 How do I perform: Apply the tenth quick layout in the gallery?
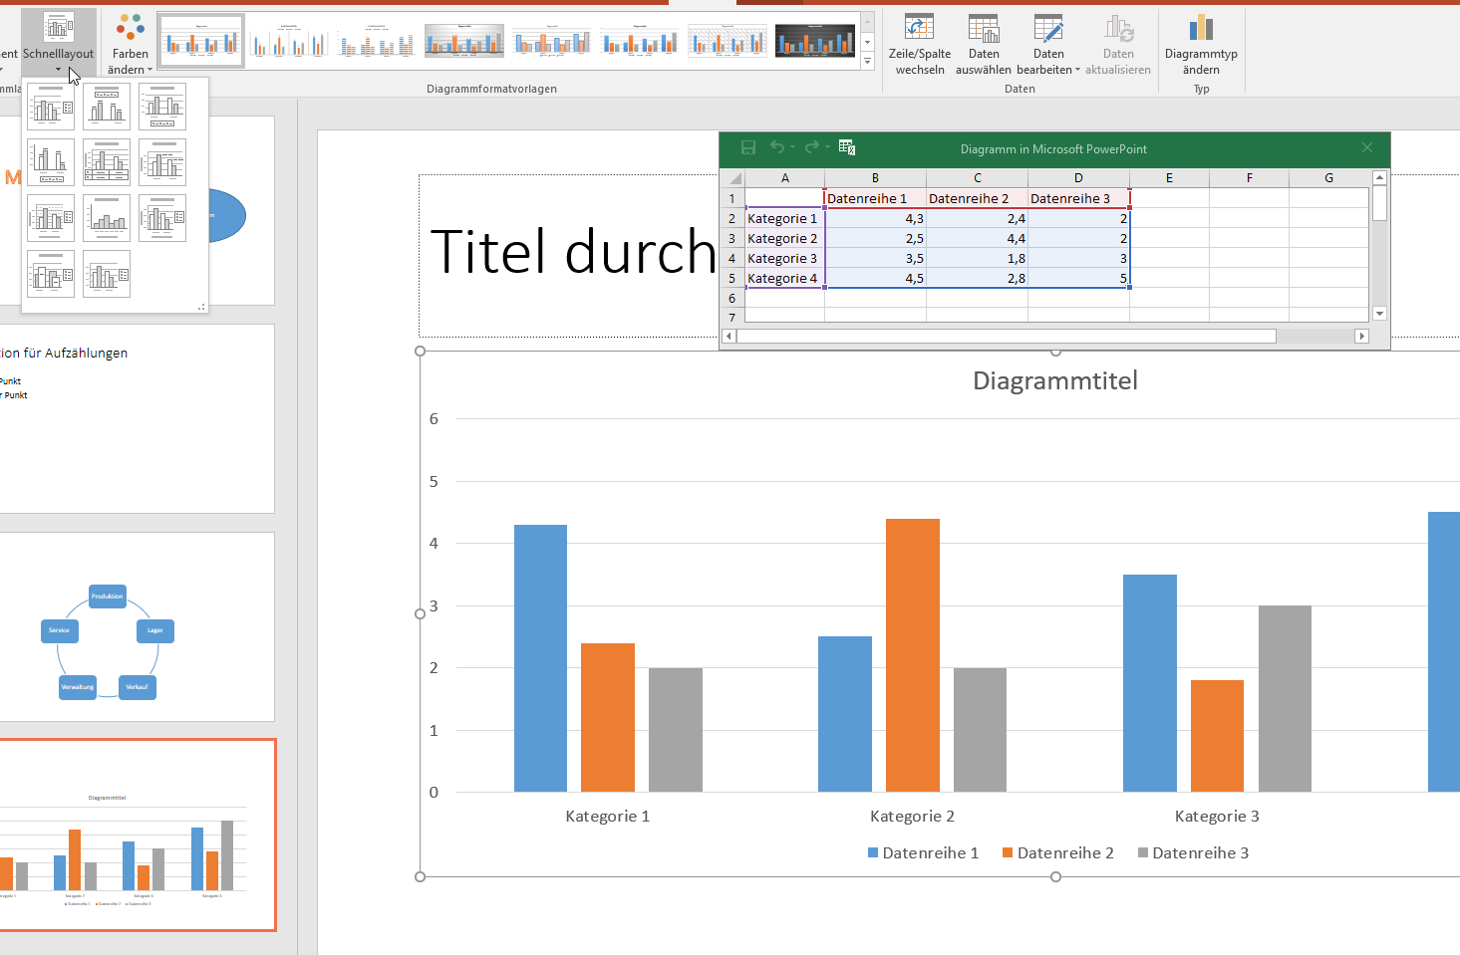pos(51,274)
